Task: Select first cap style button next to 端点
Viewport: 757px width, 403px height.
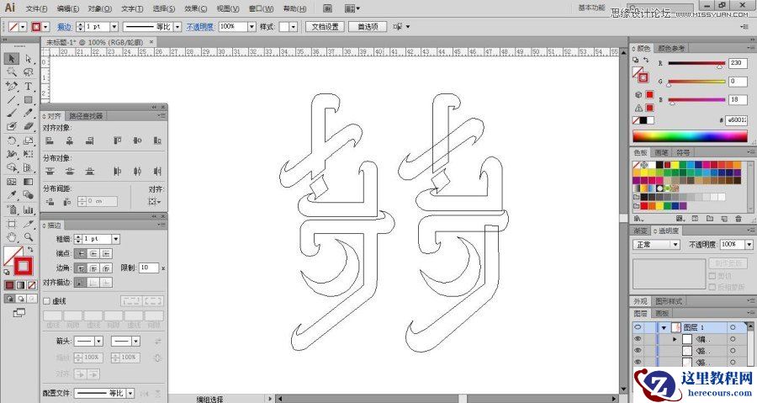Action: pos(81,253)
